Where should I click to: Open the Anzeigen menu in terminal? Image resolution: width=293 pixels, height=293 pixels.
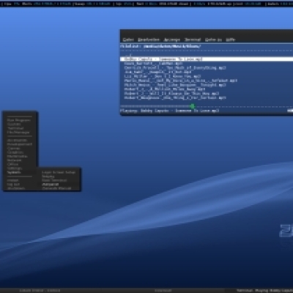click(x=172, y=40)
